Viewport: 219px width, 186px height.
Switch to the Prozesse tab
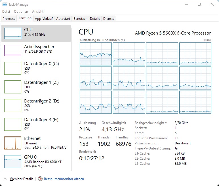click(x=9, y=19)
